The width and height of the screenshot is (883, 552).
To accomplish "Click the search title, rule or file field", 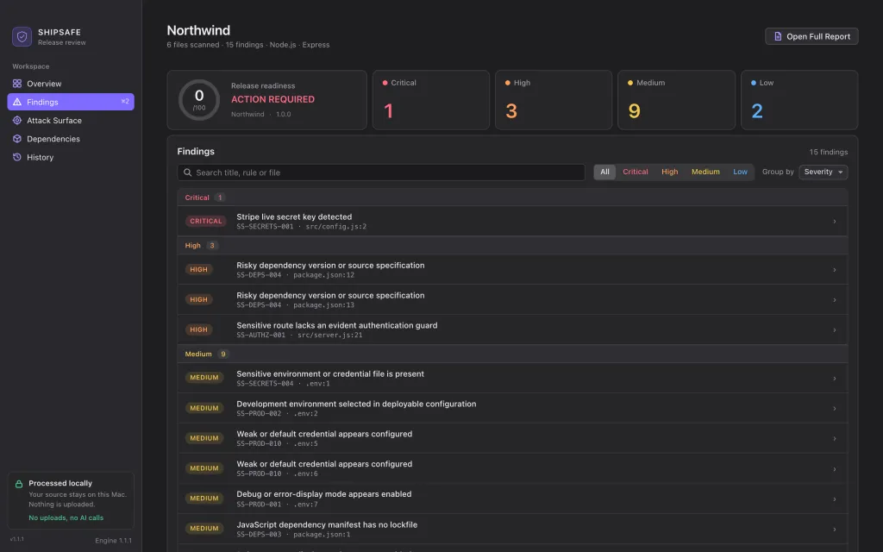I will click(381, 172).
